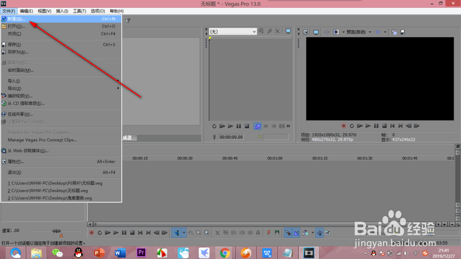The height and width of the screenshot is (259, 461).
Task: Open recent file 鬼畜重做.veg
Action: coord(61,198)
